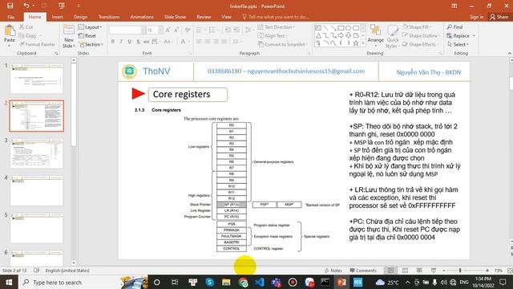Open Google Chrome from taskbar
The image size is (513, 289).
pos(243,282)
